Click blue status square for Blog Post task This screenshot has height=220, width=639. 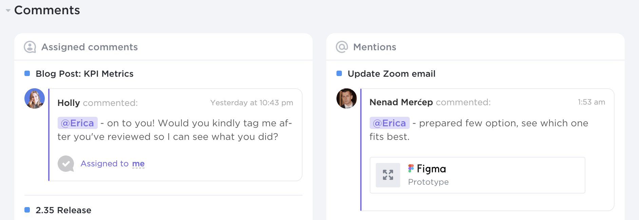point(27,73)
